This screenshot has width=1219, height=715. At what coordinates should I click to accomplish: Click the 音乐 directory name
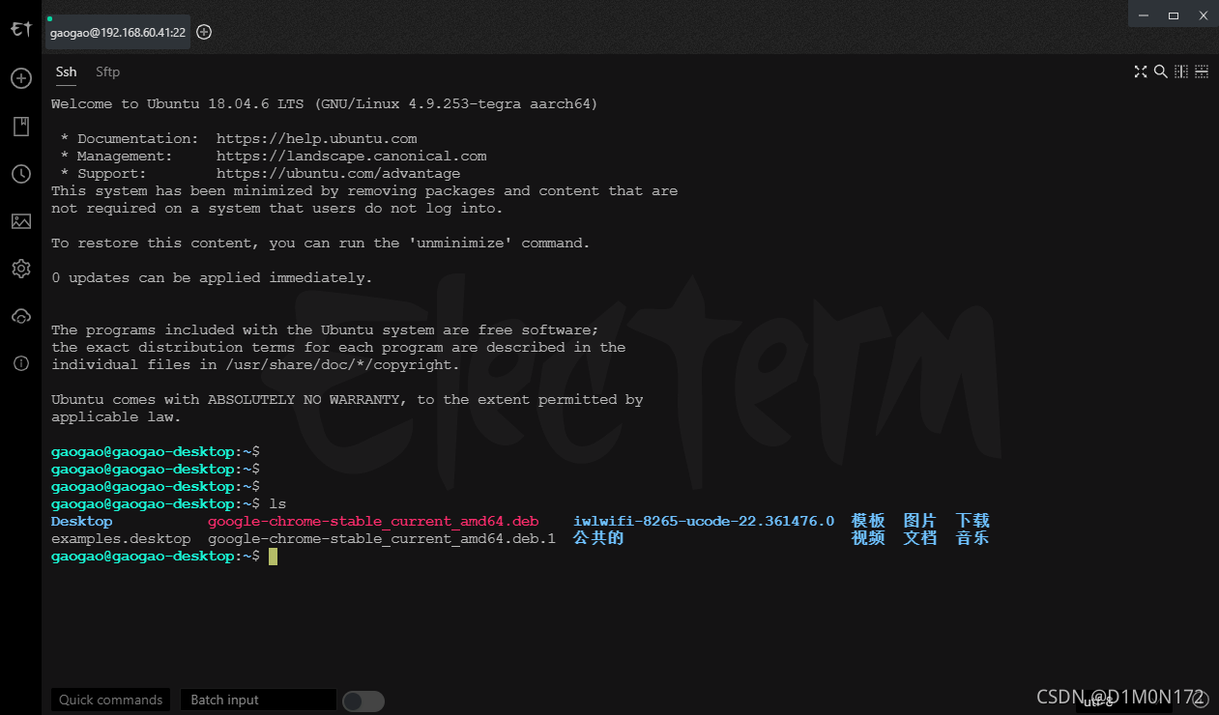(972, 538)
